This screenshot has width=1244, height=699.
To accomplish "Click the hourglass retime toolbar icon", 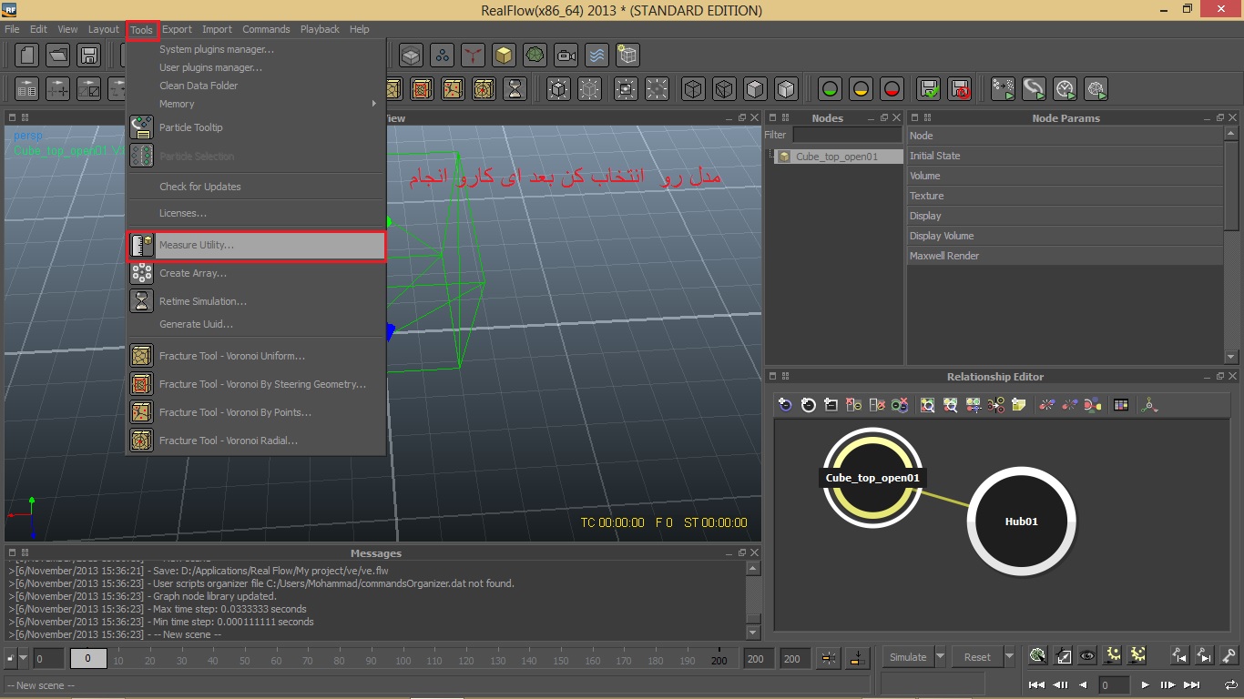I will point(515,89).
